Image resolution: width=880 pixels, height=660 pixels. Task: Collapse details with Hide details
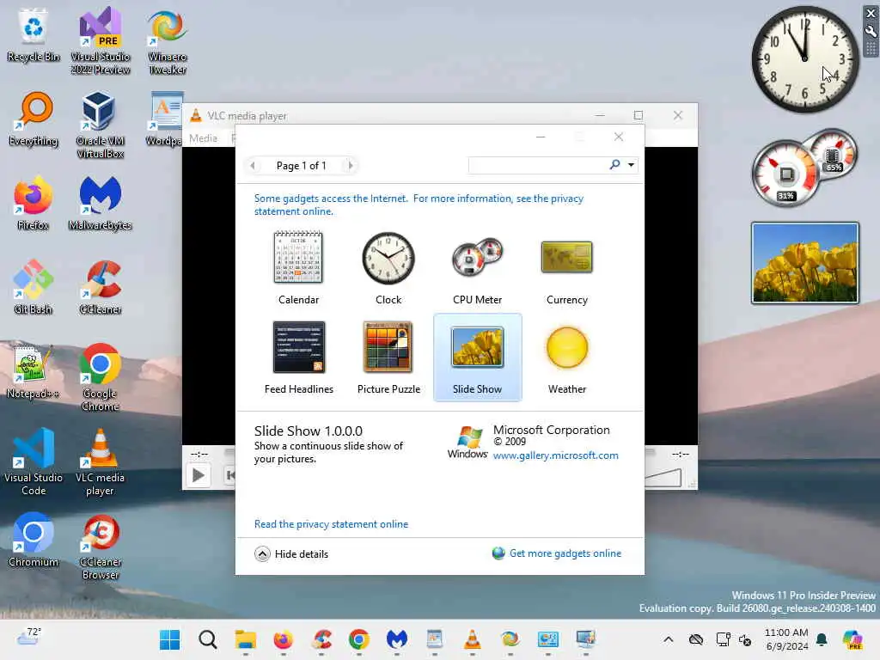pos(291,554)
